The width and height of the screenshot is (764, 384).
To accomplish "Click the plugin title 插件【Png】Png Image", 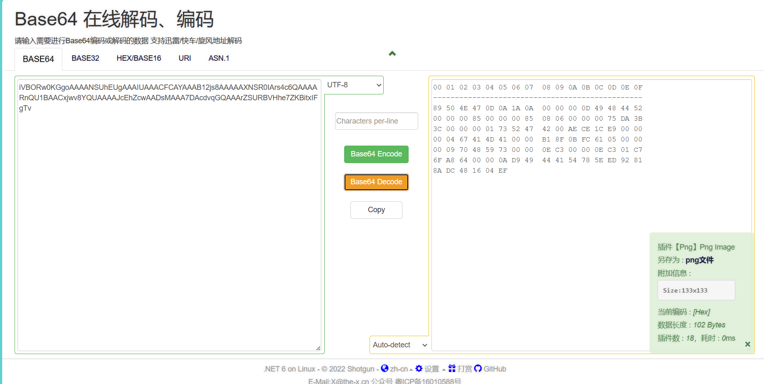I will point(696,247).
